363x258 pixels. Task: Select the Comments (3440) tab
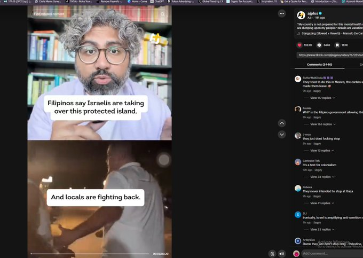tap(319, 65)
